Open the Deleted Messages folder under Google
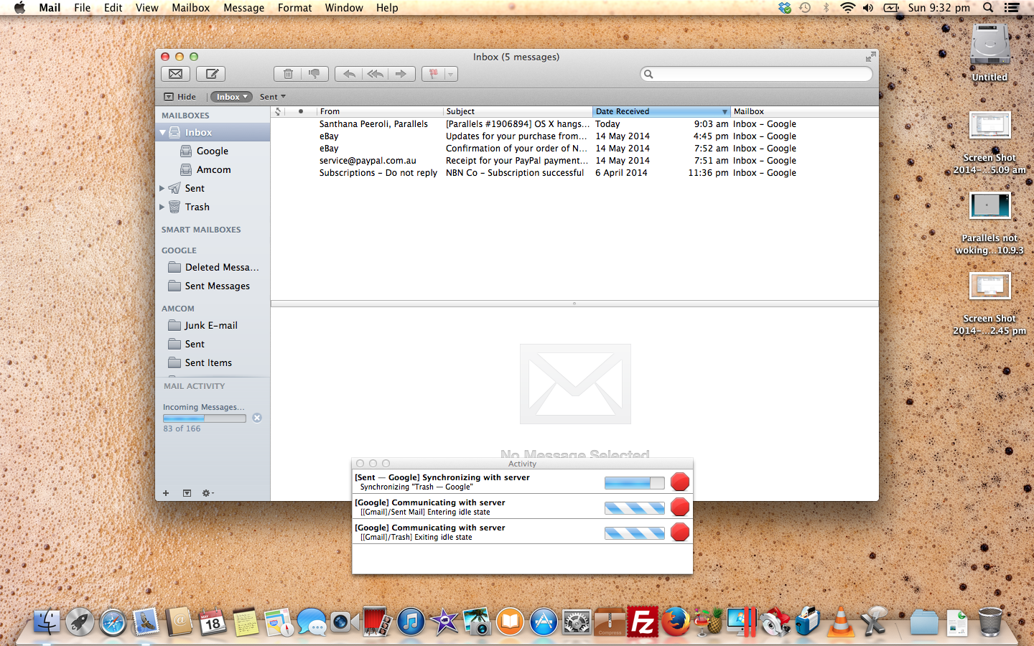This screenshot has width=1034, height=646. (x=213, y=267)
